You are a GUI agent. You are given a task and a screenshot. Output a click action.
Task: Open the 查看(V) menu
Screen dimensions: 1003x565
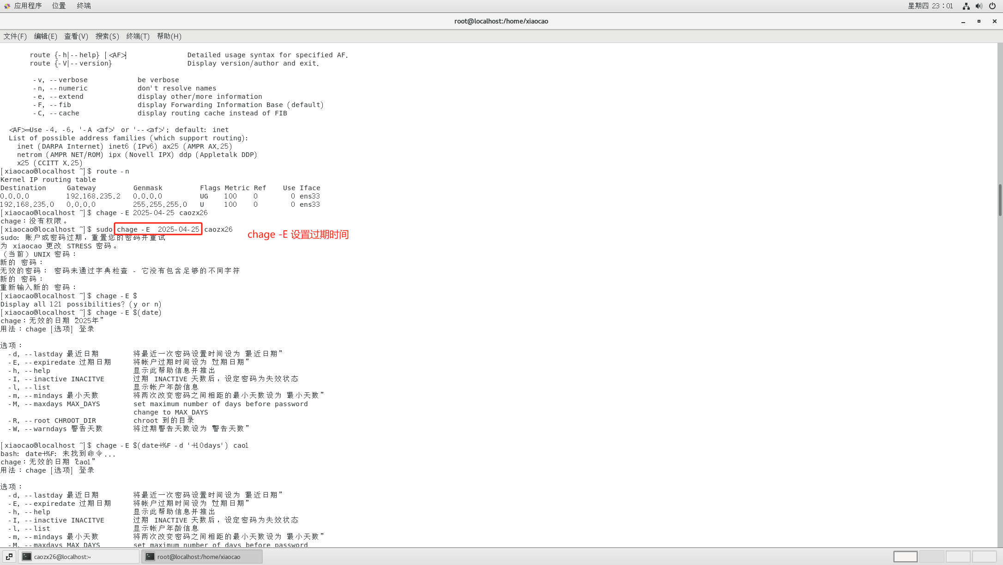coord(76,36)
